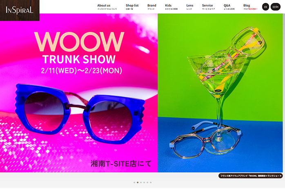Go to the Brand page

click(x=151, y=7)
